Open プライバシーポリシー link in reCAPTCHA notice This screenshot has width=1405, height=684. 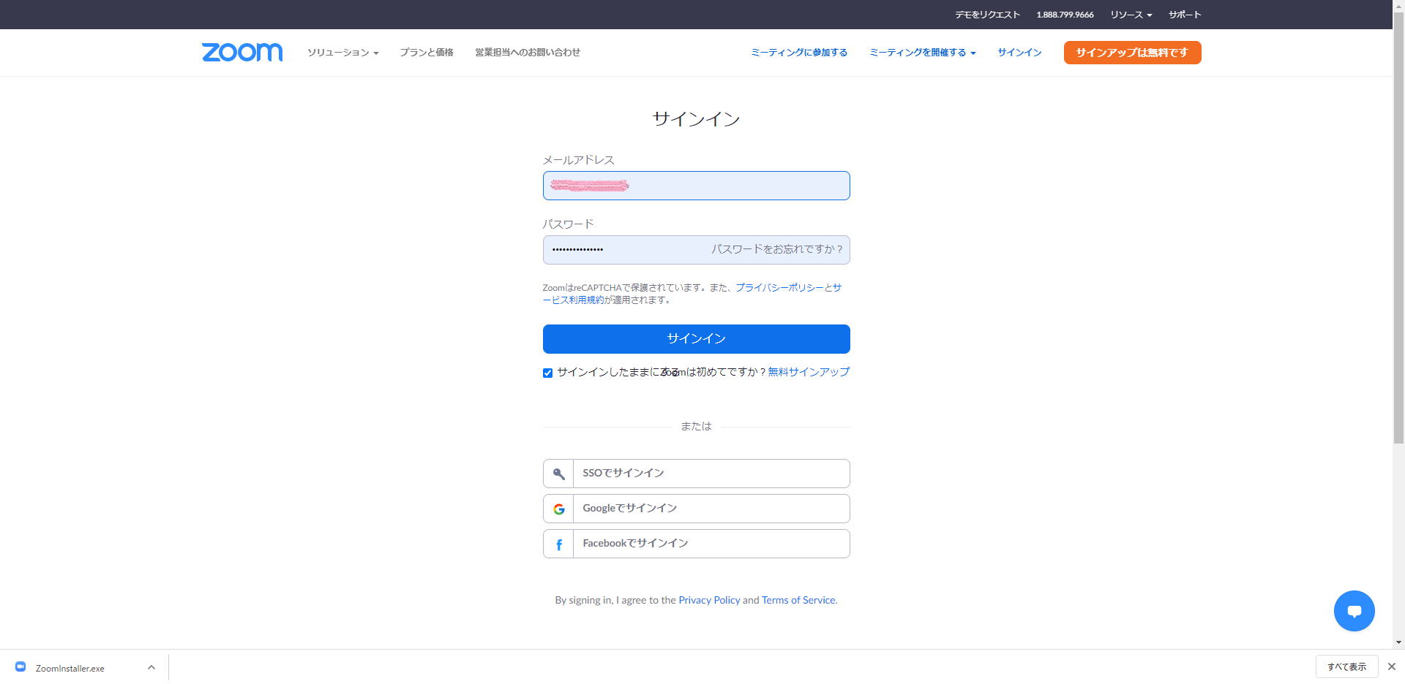coord(779,288)
